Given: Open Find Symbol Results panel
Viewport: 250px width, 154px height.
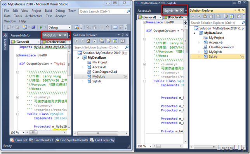Looking at the screenshot, I should pos(71,140).
